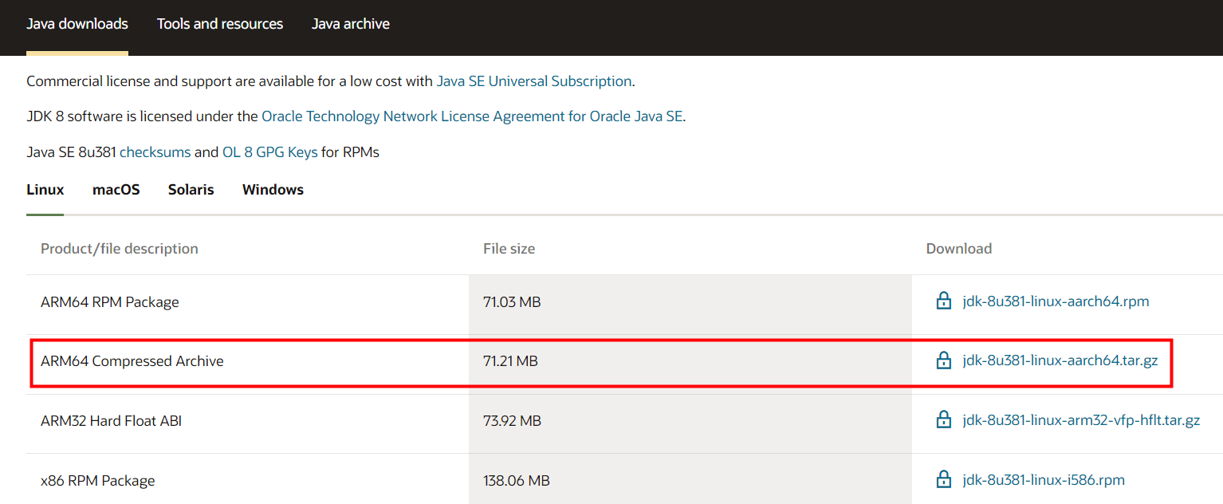Click lock icon beside jdk-8u381-linux-arm32-vfp-hflt.tar.gz
The height and width of the screenshot is (504, 1223).
pyautogui.click(x=943, y=419)
